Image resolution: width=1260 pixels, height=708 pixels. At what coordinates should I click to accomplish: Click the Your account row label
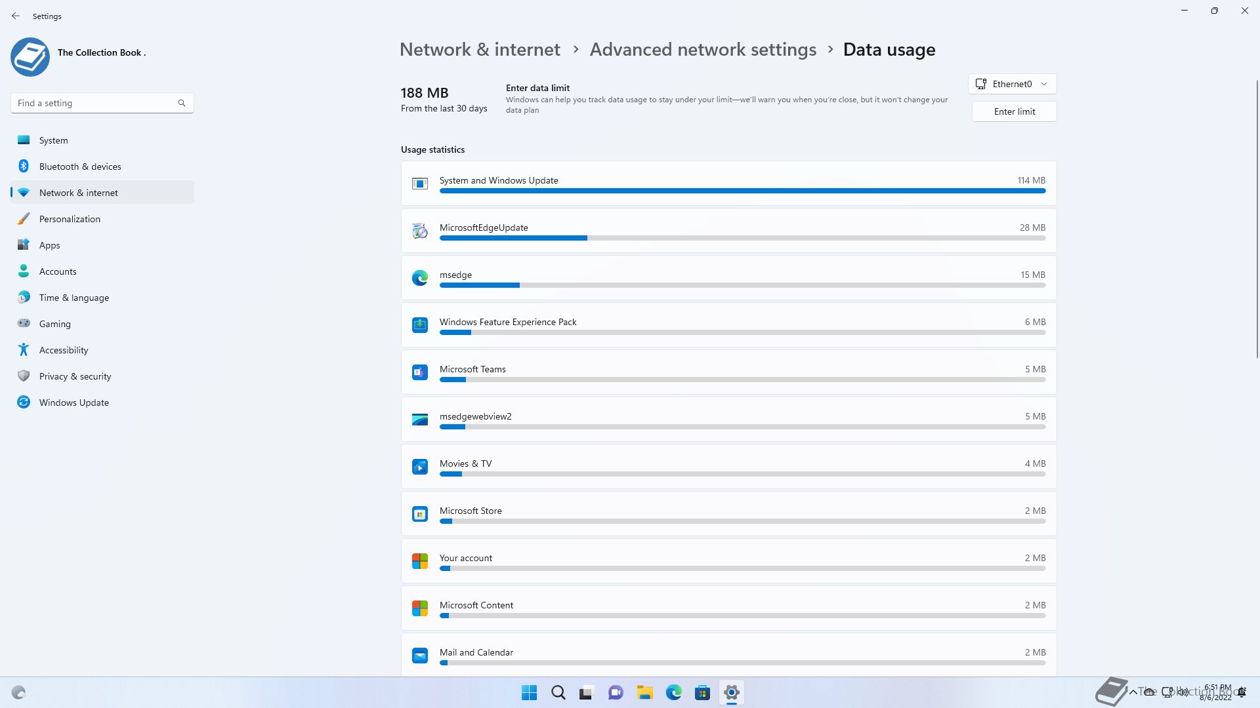(465, 558)
